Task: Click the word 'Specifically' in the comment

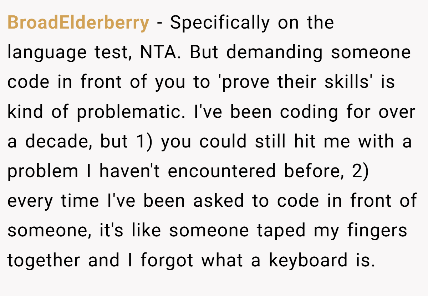Action: 220,23
